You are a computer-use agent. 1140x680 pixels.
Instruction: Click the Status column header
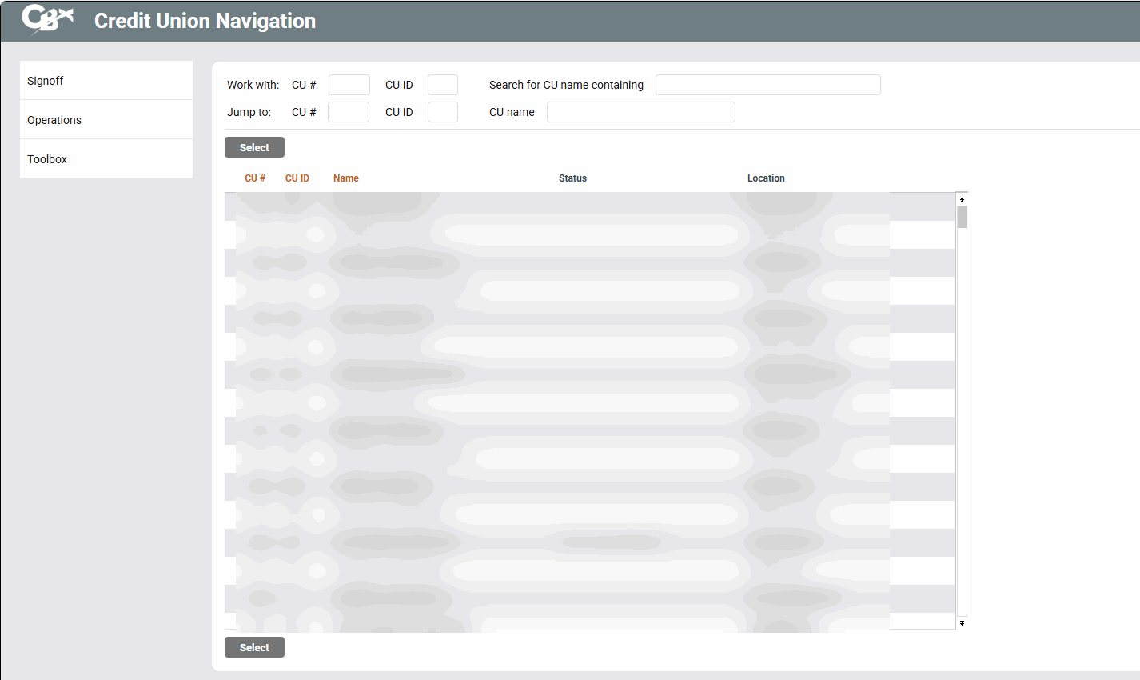(572, 178)
